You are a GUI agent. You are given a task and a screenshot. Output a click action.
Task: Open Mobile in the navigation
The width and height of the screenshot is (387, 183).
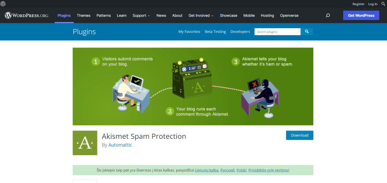click(x=249, y=15)
